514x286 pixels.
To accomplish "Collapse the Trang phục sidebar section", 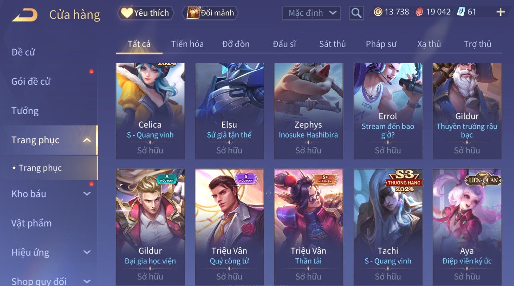I will click(87, 140).
